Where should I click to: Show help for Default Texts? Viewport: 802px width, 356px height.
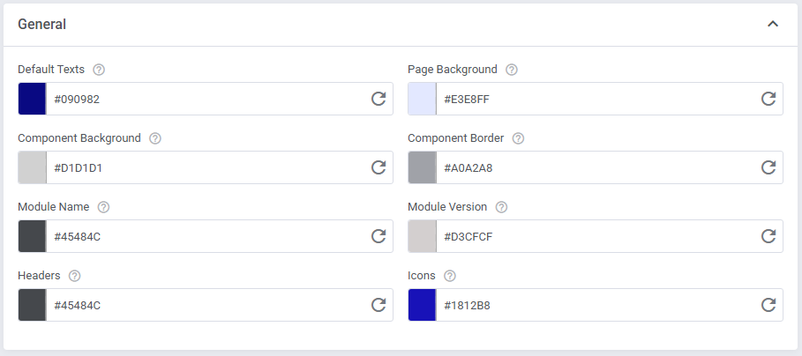(99, 70)
